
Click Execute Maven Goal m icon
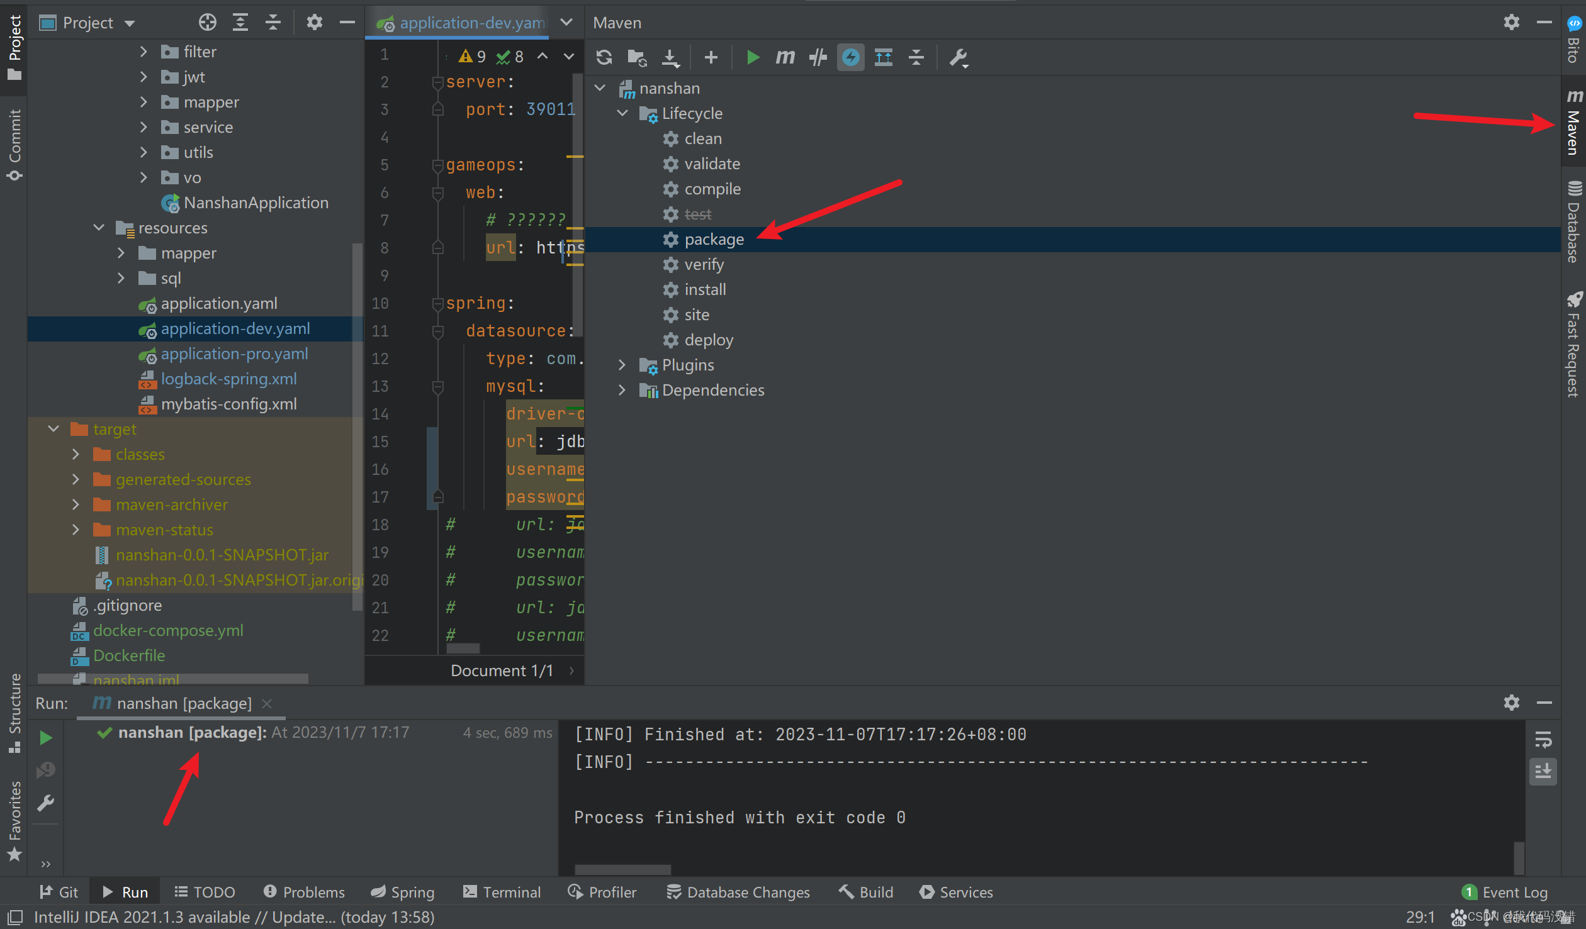tap(785, 57)
